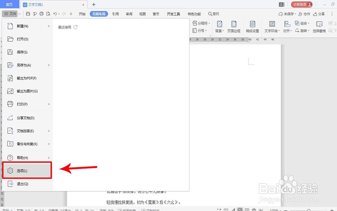Switch to the 开始 ribbon tab
Screen dimensions: 337x211
pos(82,14)
